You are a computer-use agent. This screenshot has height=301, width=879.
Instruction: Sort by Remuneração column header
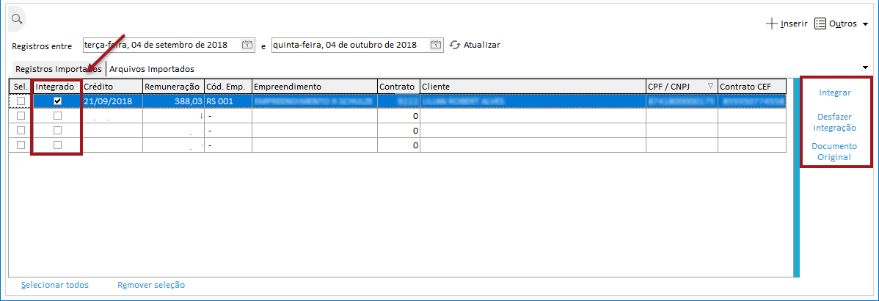click(173, 87)
